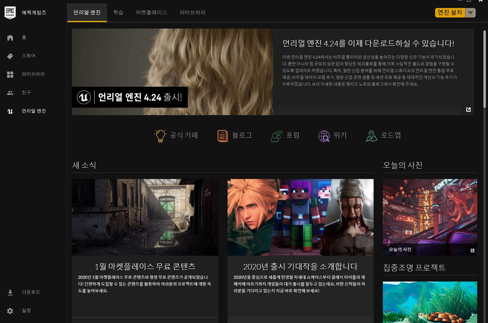The width and height of the screenshot is (488, 323).
Task: Open the underwater turtle project thumbnail
Action: (x=430, y=302)
